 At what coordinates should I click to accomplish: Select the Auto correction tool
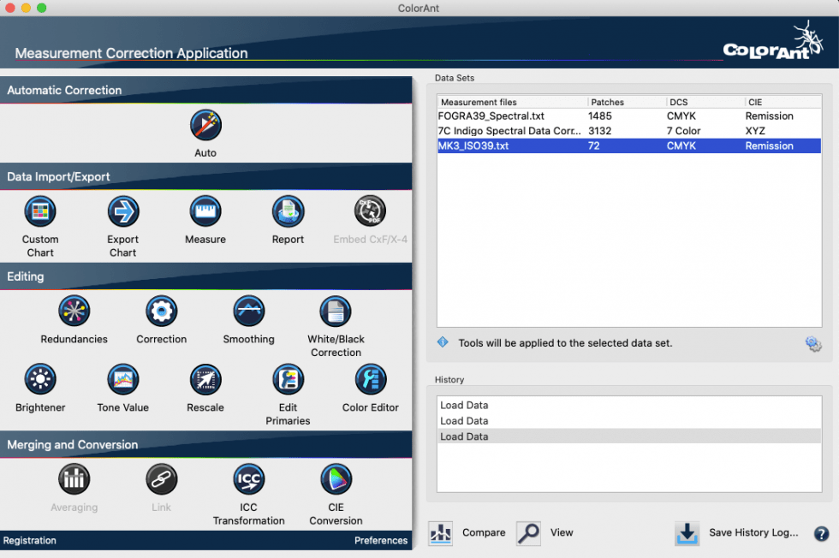205,124
